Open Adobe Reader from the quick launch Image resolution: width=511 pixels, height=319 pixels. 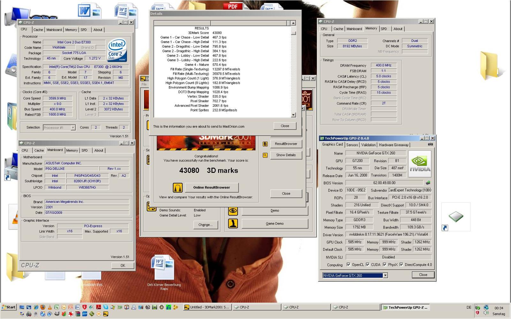click(x=99, y=307)
